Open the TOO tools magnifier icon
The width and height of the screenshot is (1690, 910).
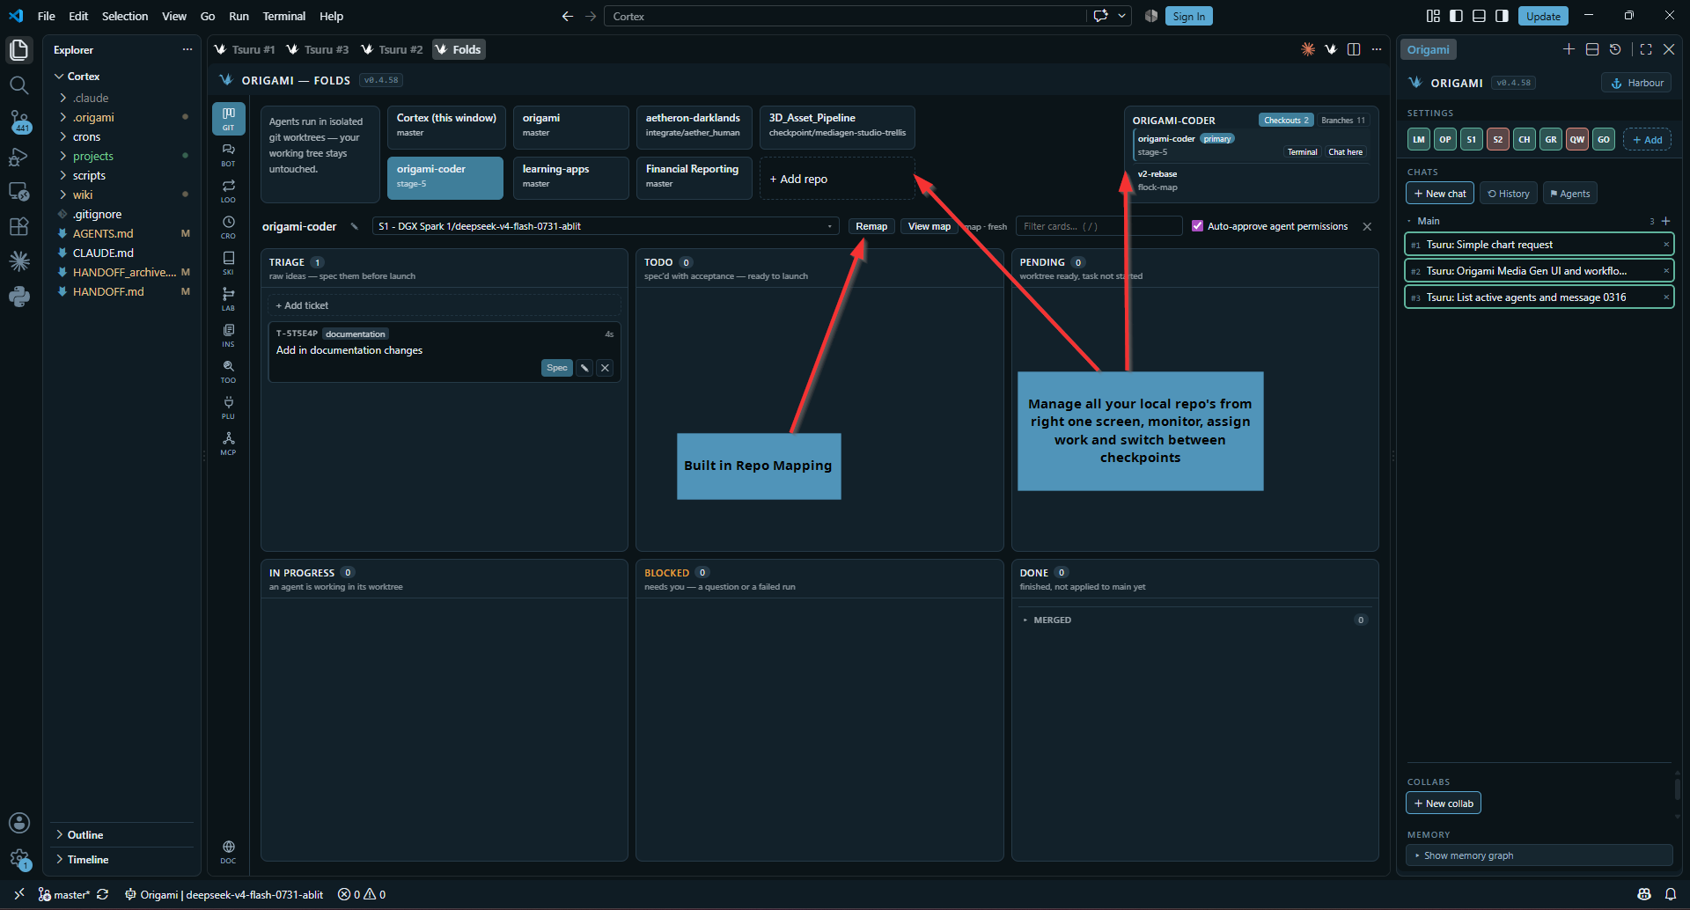click(x=228, y=371)
